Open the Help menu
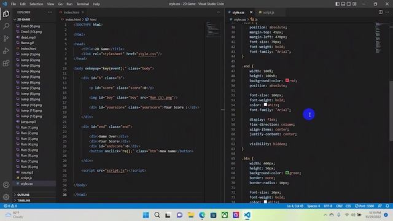Viewport: 393px width, 221px height. [x=96, y=4]
